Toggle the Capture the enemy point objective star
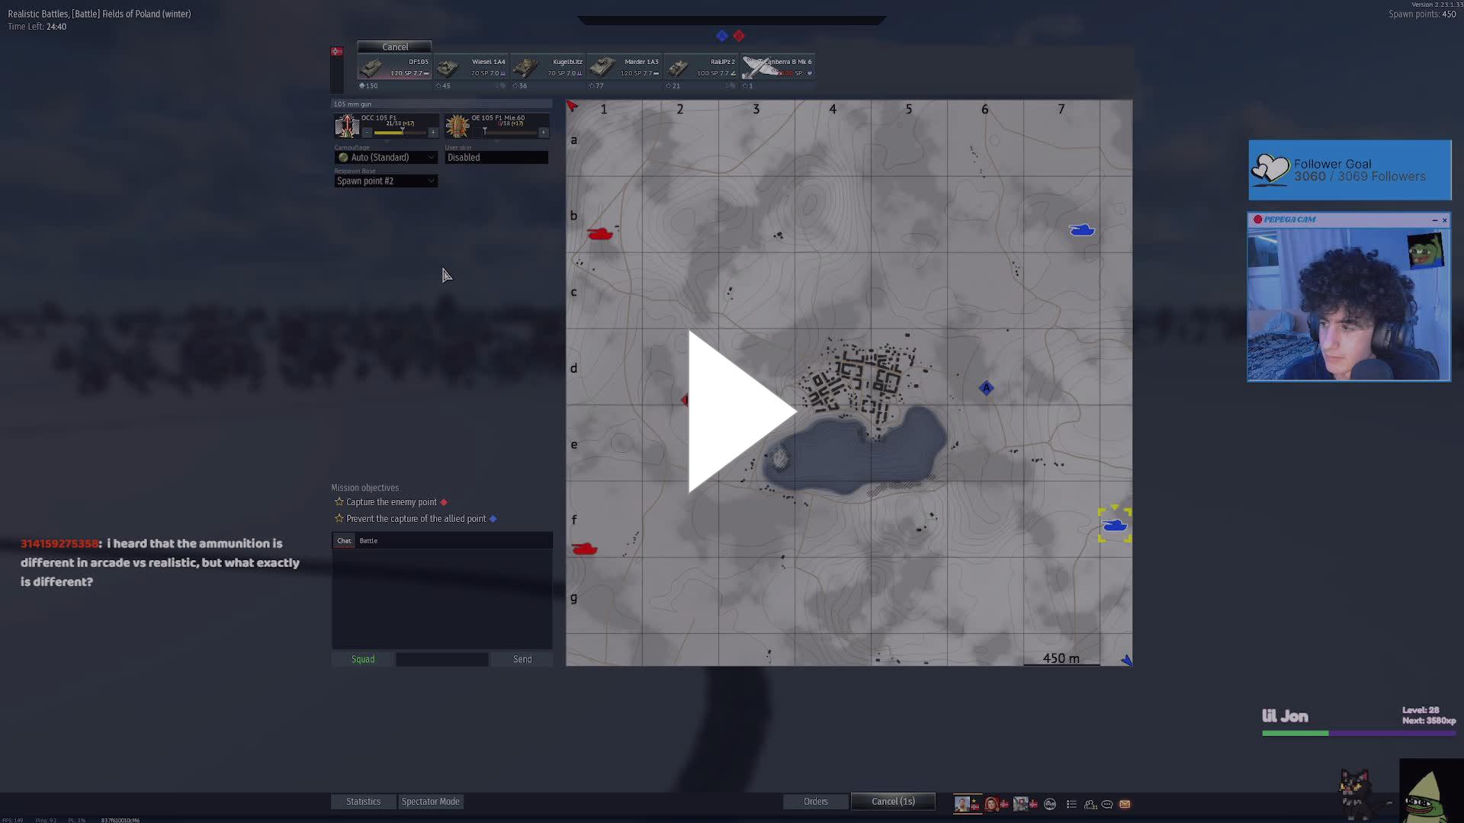Viewport: 1464px width, 823px height. (x=338, y=501)
